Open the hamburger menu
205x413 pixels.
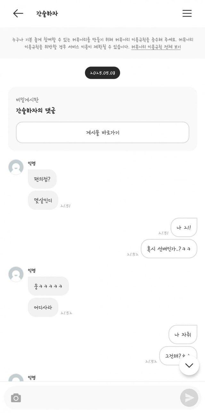(187, 13)
